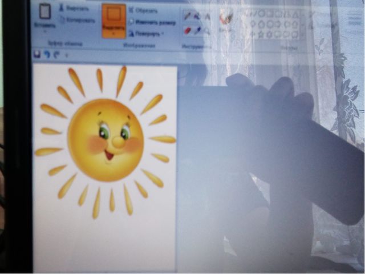Select the Rounded rectangle shape

278,14
